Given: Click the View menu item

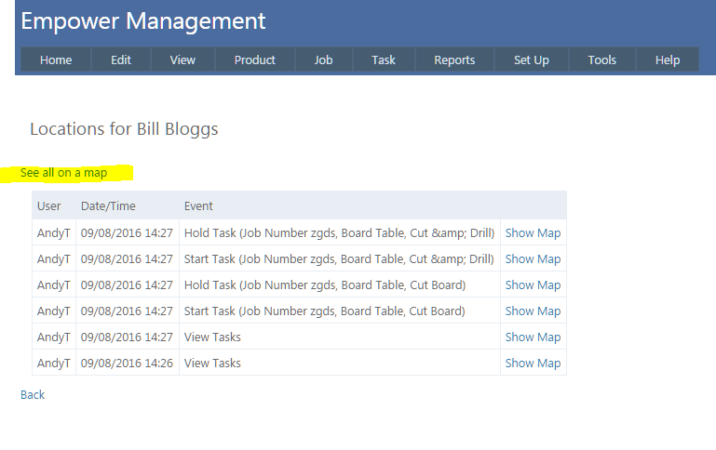Looking at the screenshot, I should [182, 60].
